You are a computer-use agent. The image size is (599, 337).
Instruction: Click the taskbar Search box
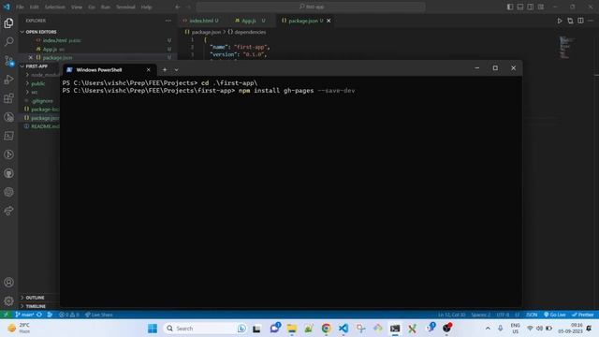coord(206,329)
